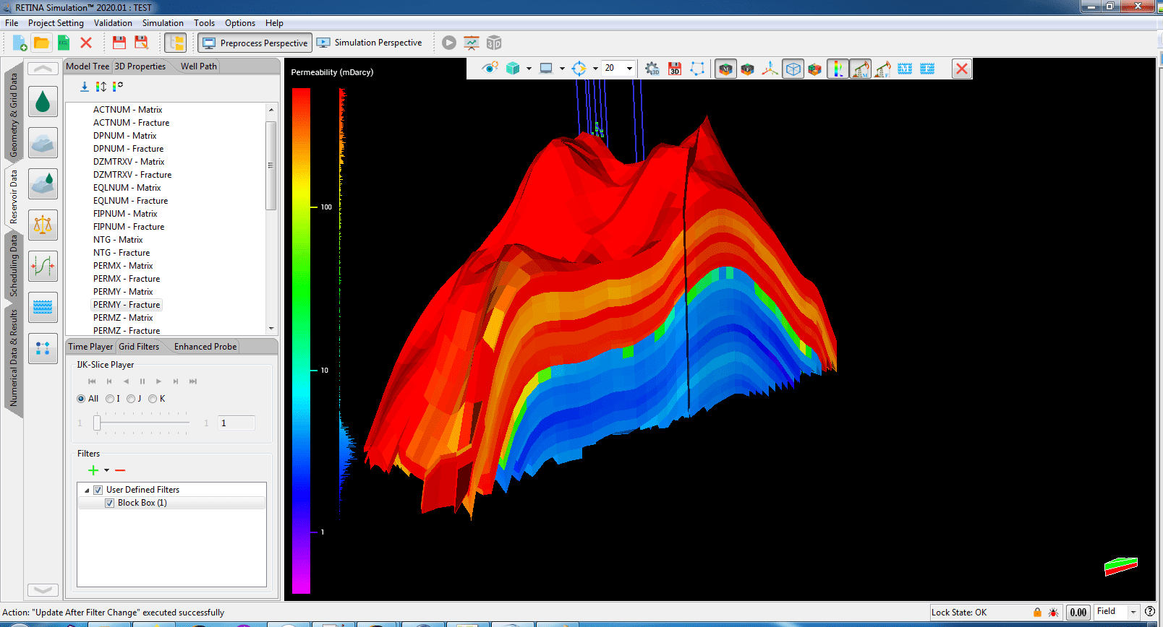Screen dimensions: 1163x627
Task: Click the Preprocess Perspective button
Action: 255,43
